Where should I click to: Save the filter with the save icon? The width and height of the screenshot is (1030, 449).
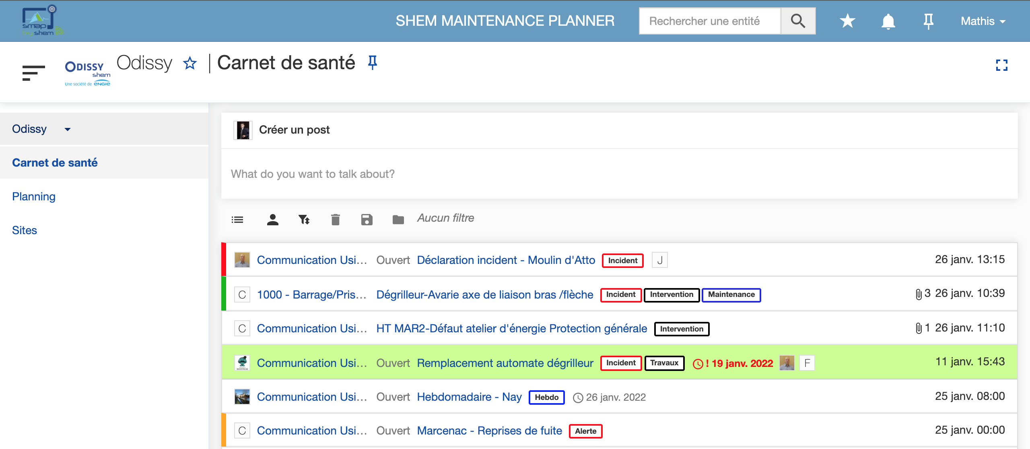(367, 219)
